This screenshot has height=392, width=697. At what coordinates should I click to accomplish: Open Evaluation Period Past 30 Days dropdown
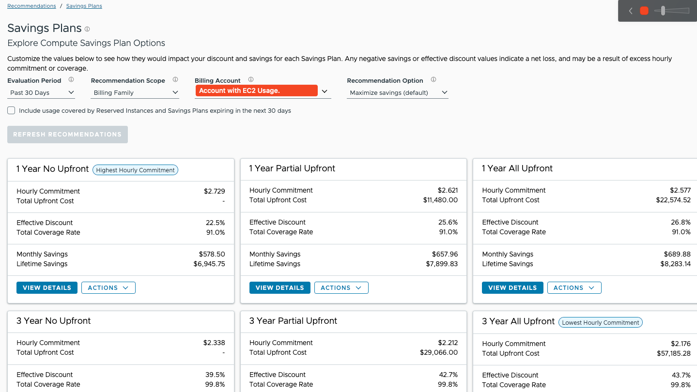(x=42, y=92)
